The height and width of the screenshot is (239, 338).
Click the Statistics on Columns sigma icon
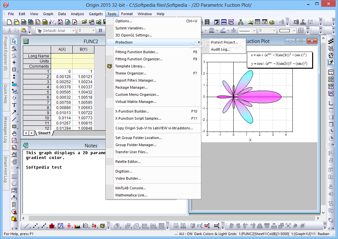(296, 22)
